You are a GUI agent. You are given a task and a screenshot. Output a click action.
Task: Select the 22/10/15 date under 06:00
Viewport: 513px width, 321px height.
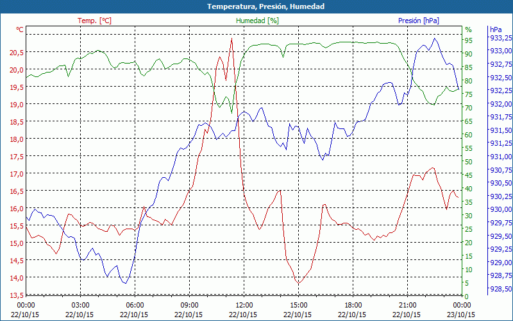134,315
